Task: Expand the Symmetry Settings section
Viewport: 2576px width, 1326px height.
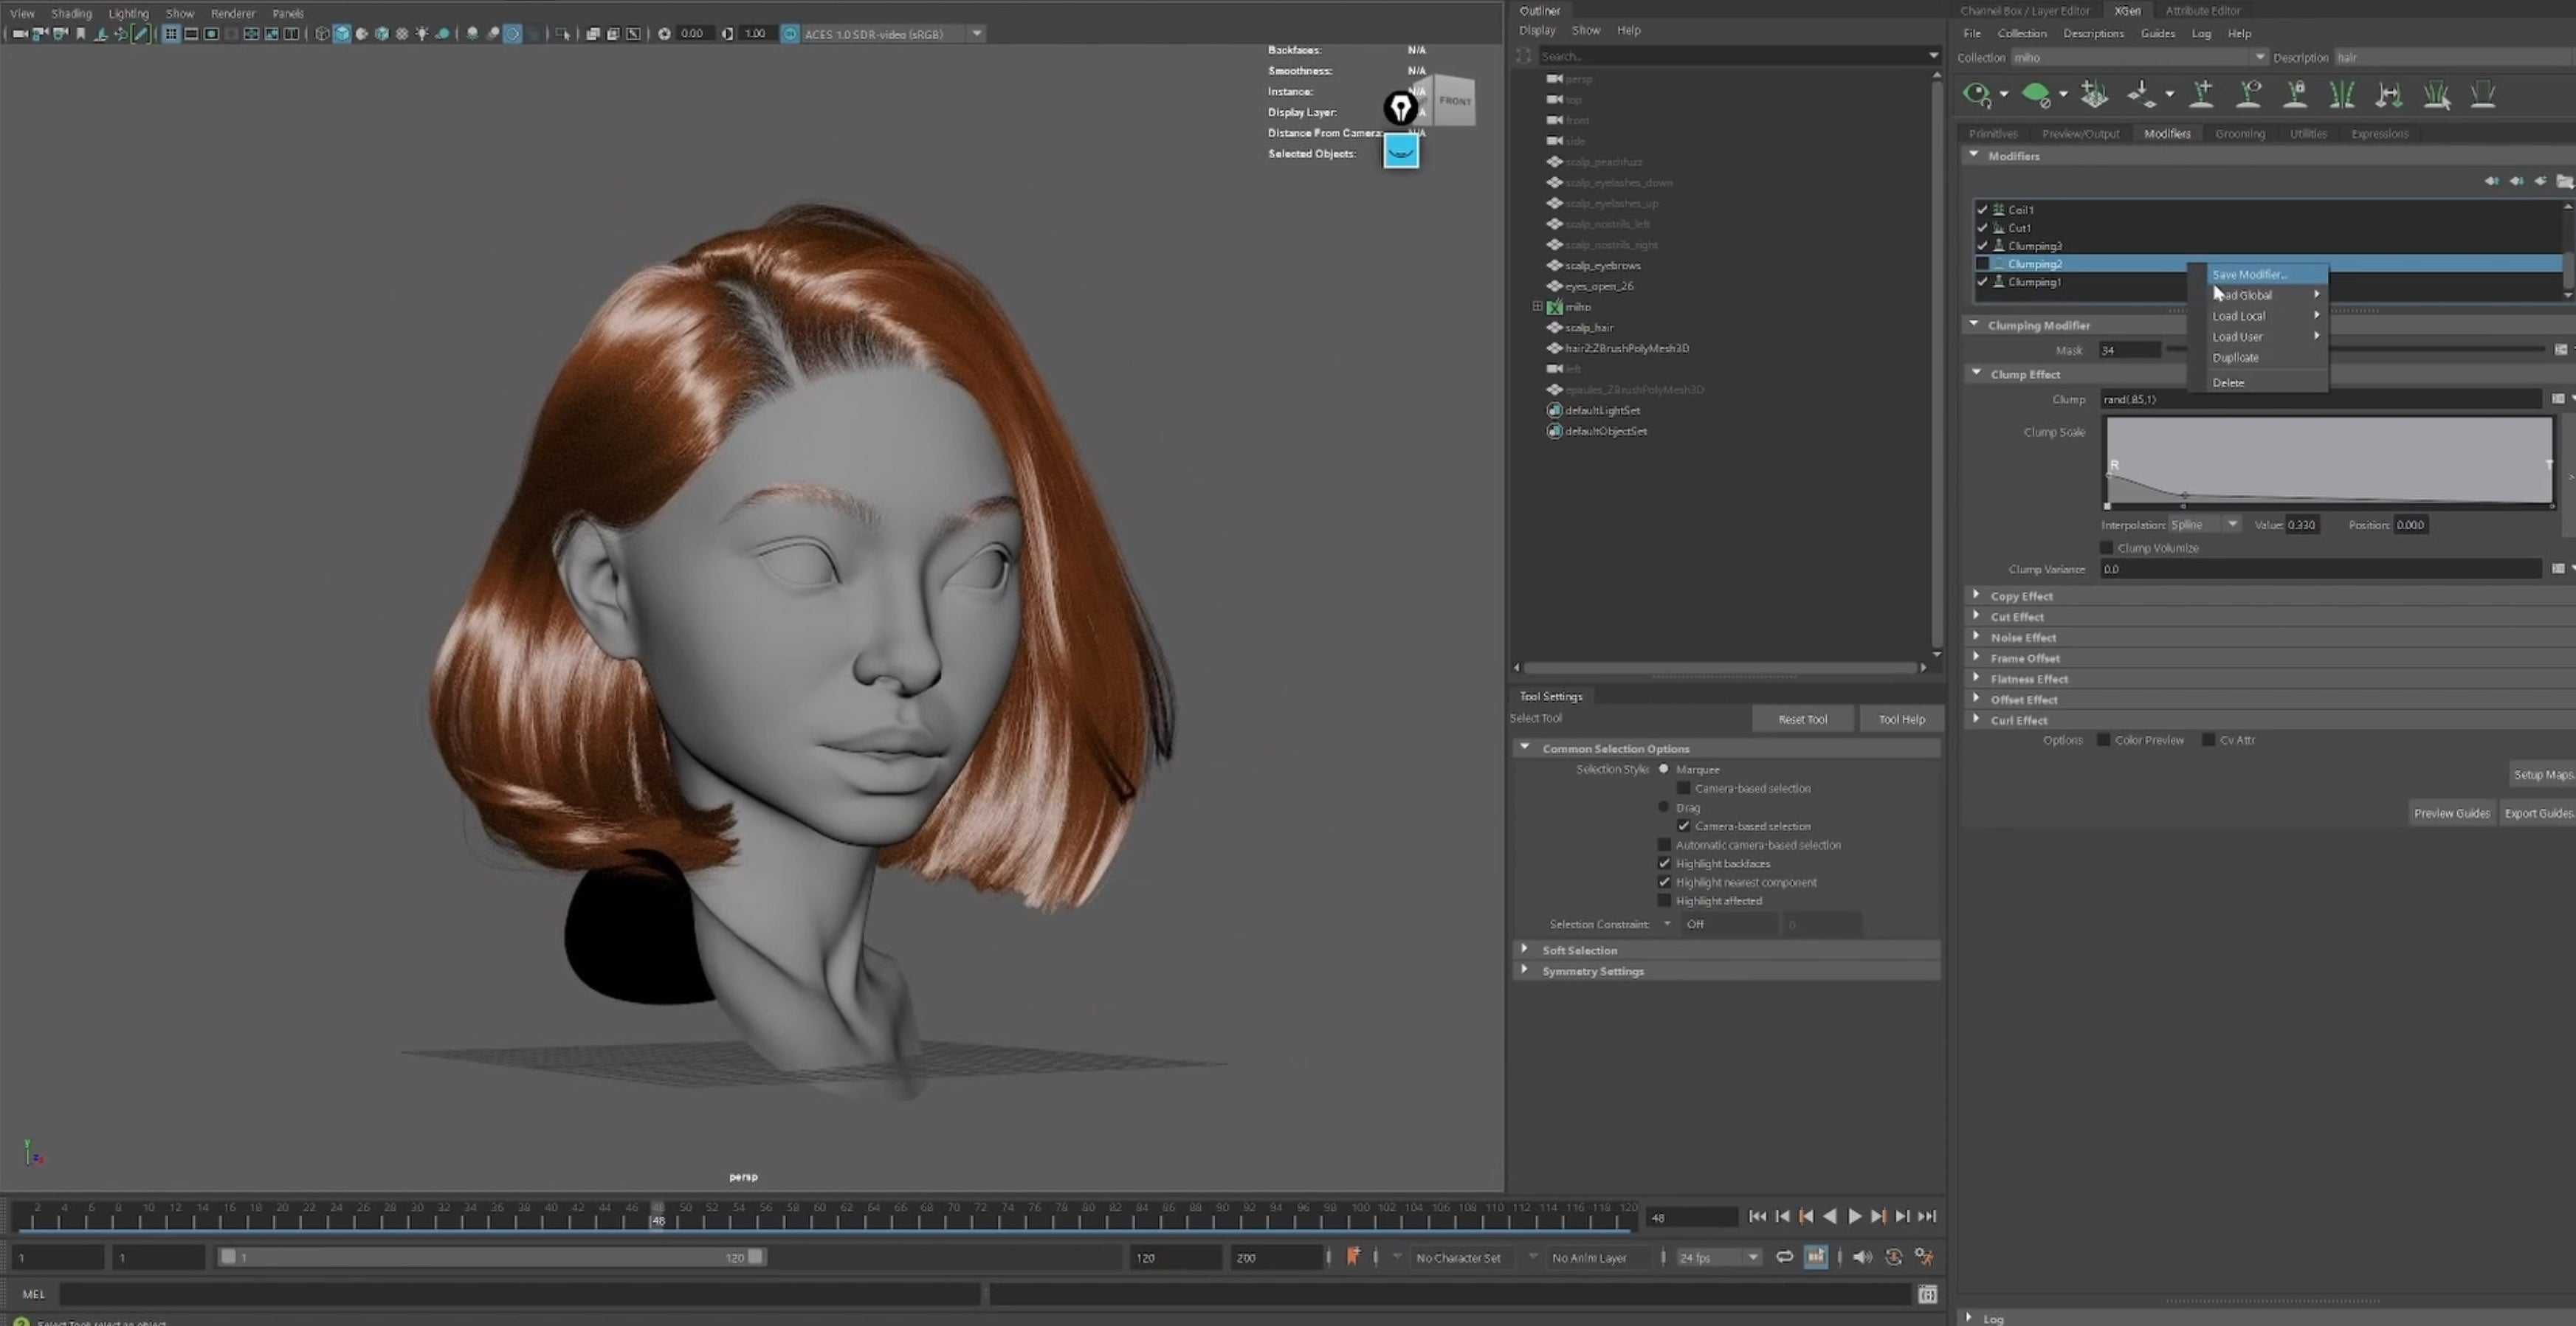Action: click(x=1524, y=970)
